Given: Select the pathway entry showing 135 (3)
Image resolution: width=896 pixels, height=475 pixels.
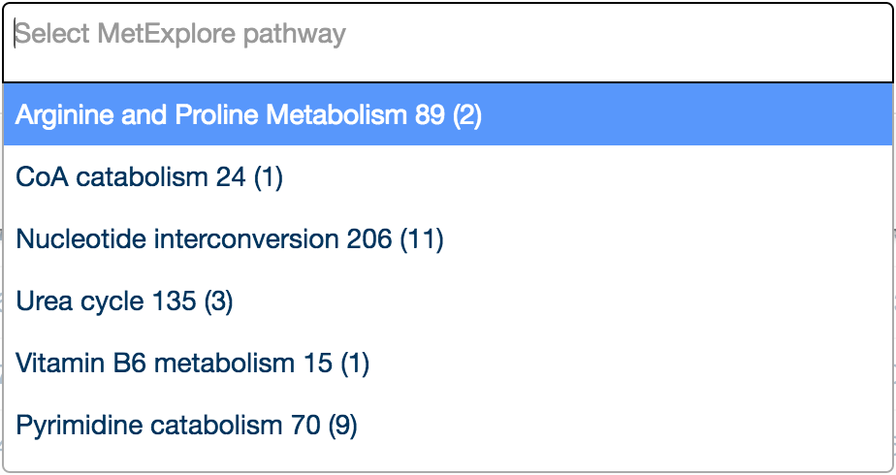Looking at the screenshot, I should pyautogui.click(x=447, y=301).
